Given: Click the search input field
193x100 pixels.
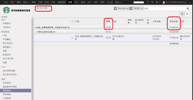Looking at the screenshot, I should [165, 8].
